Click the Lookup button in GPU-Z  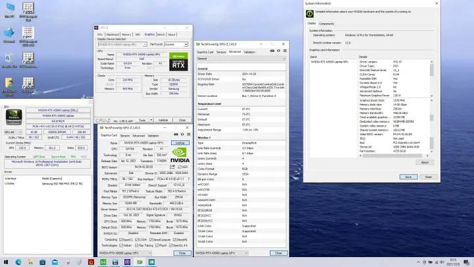(180, 142)
